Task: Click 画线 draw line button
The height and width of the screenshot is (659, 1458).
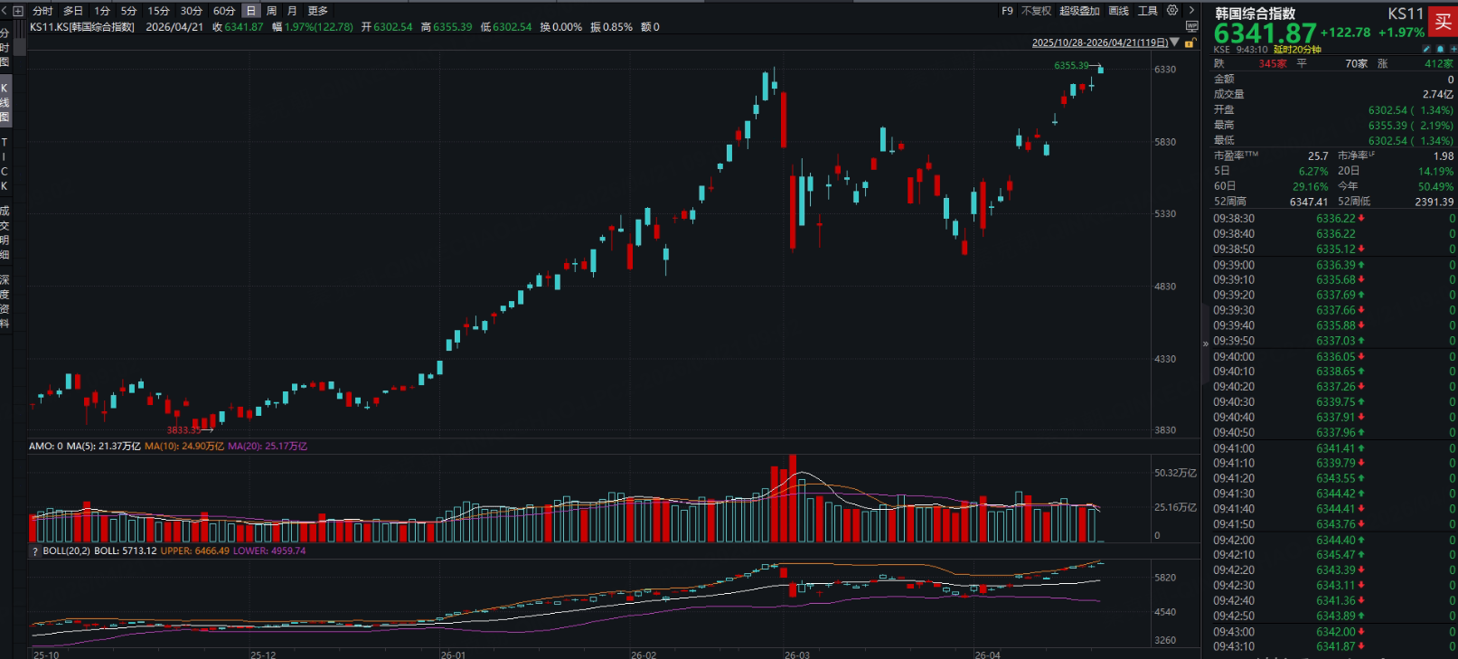Action: tap(1119, 11)
